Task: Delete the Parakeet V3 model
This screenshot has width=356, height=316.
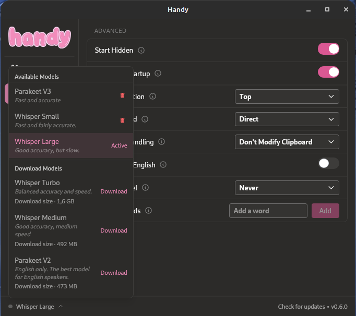Action: (122, 95)
